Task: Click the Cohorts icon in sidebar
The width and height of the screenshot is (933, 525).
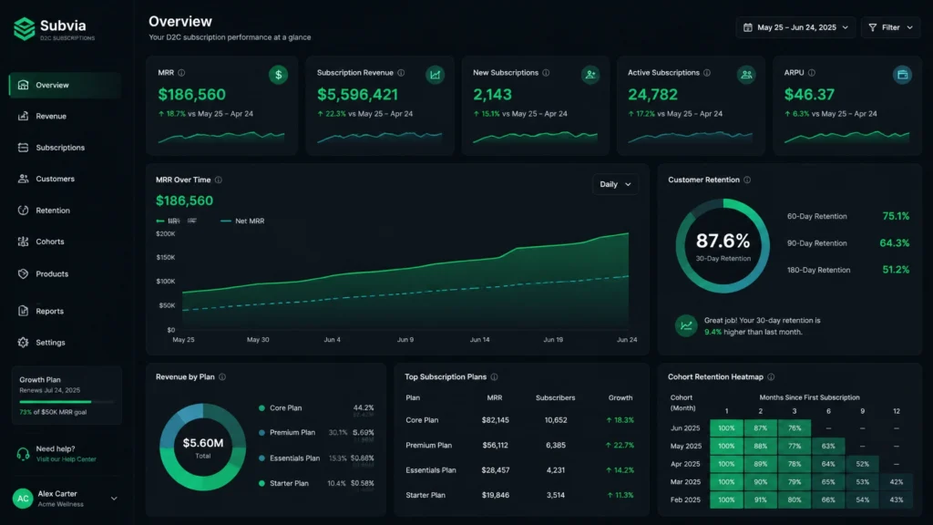Action: [23, 242]
